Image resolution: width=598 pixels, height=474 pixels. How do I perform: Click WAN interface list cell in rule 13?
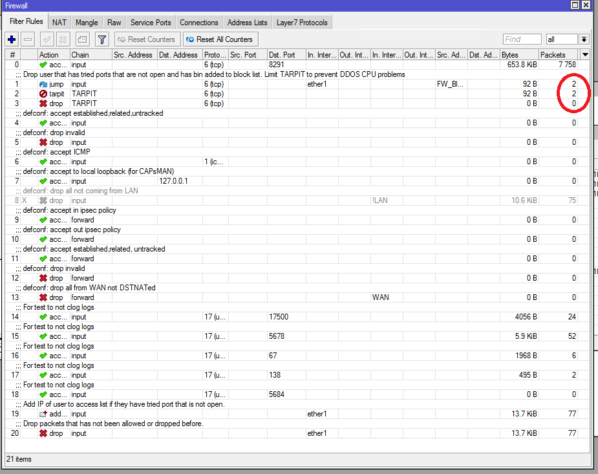(387, 297)
